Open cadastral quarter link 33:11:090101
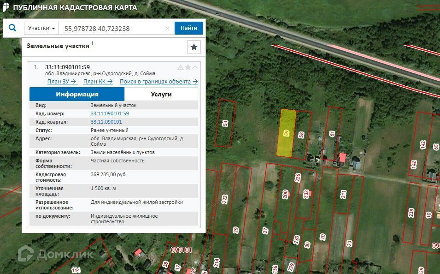The width and height of the screenshot is (440, 274). point(106,122)
